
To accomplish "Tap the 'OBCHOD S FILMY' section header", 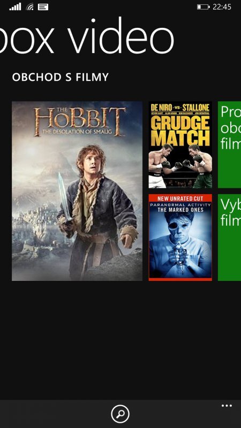I will coord(60,77).
